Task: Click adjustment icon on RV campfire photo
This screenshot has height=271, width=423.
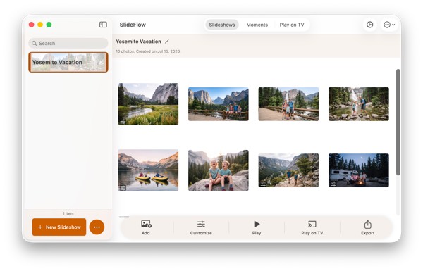Action: point(333,184)
